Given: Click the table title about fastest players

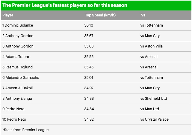Looking at the screenshot, I should pos(65,5).
